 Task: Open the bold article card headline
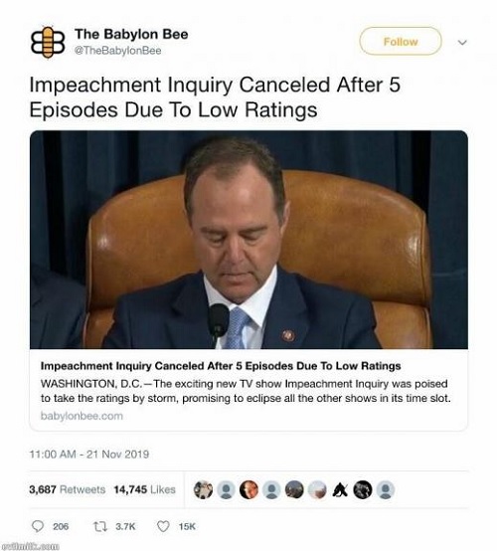point(221,366)
